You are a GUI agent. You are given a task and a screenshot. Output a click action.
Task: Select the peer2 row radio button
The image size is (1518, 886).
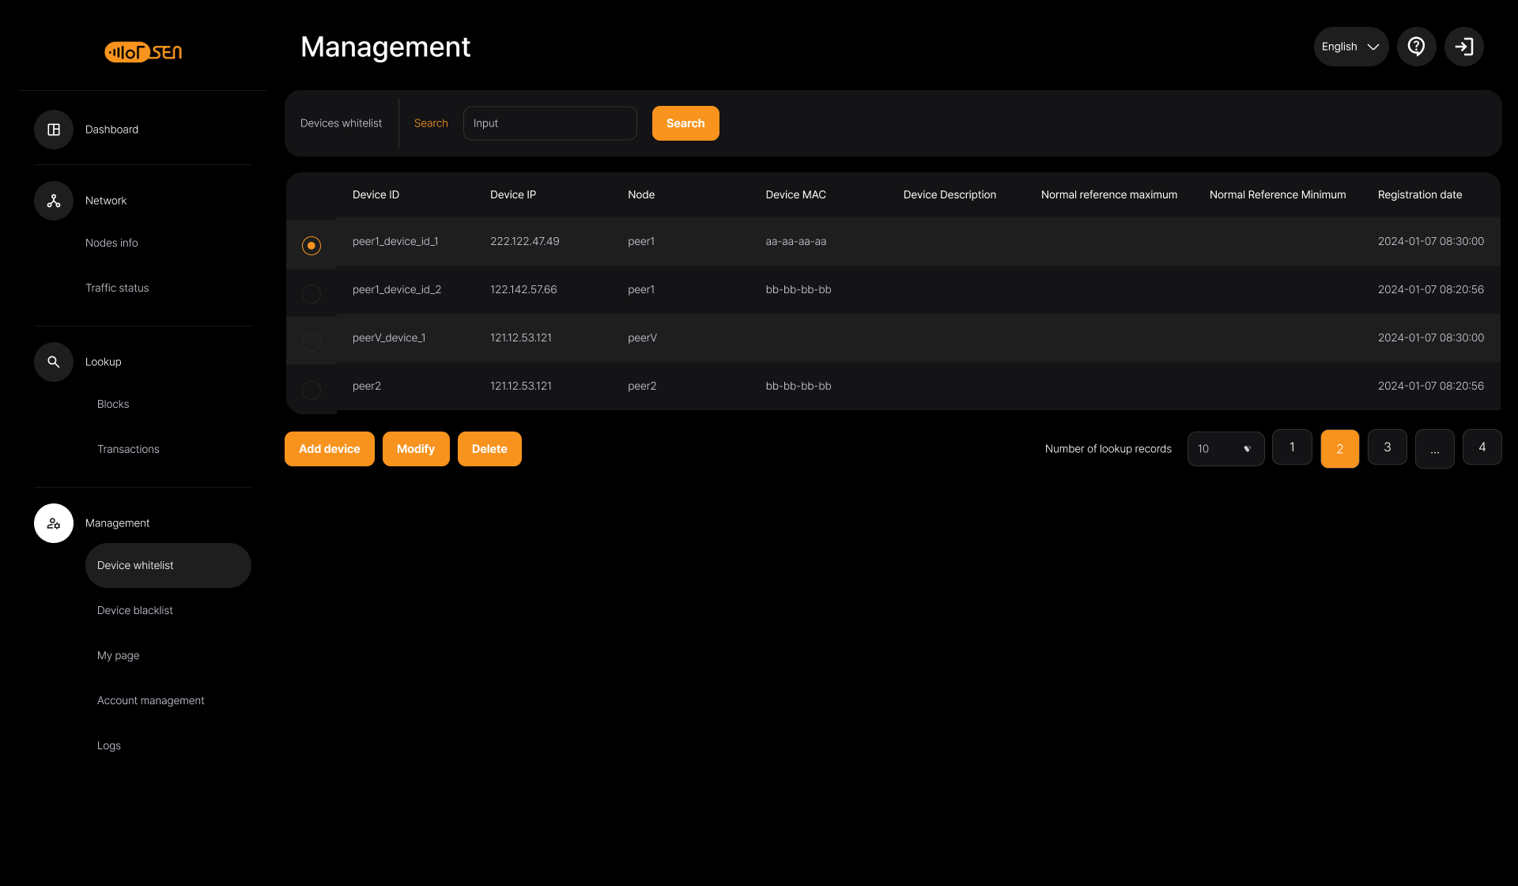[312, 390]
